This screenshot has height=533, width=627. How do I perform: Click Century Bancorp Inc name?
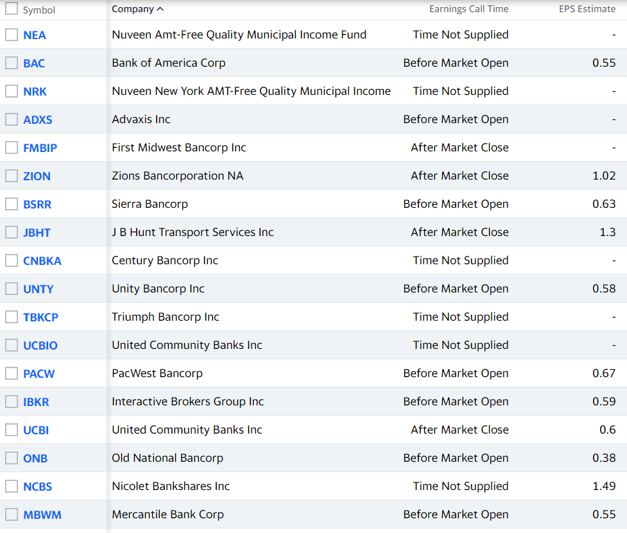point(165,260)
